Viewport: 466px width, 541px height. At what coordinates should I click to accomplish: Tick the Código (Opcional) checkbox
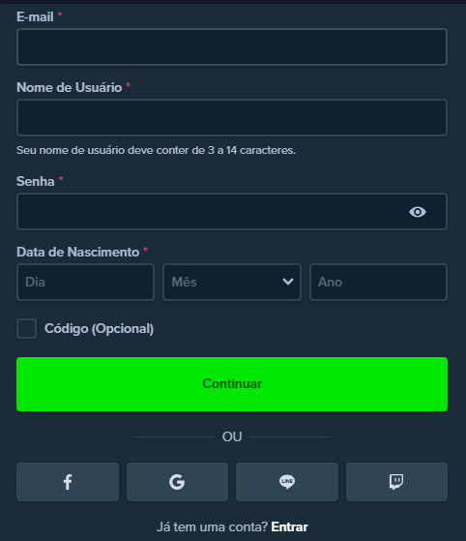26,328
